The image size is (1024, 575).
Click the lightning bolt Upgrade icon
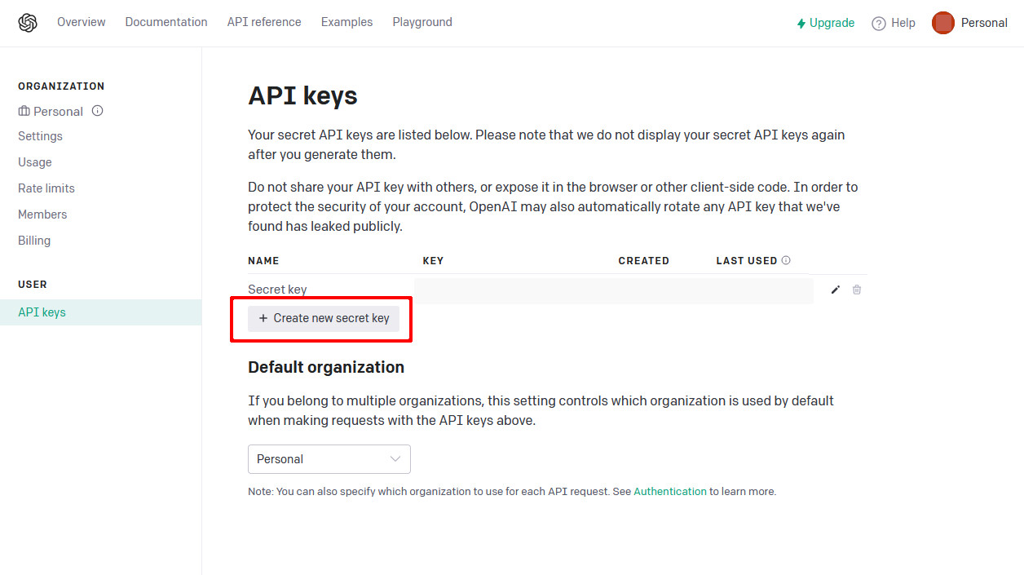(801, 24)
